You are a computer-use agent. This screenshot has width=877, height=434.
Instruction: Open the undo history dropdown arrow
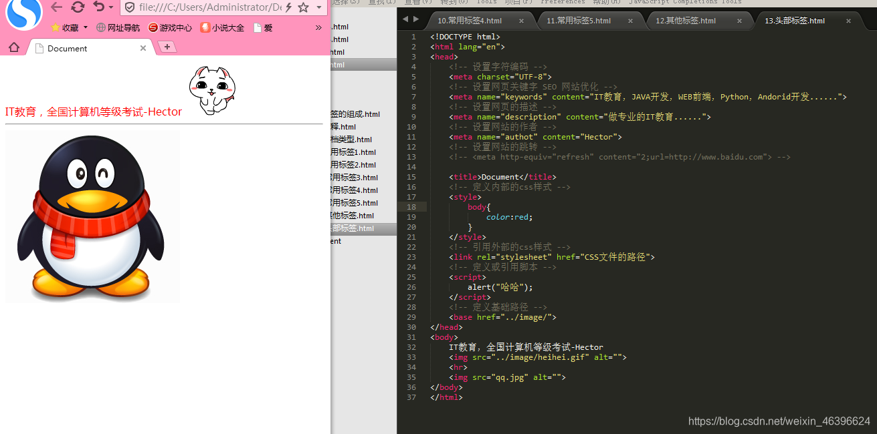[x=111, y=8]
